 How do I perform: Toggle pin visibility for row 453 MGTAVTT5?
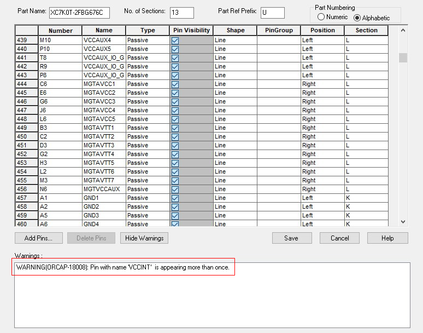click(175, 163)
